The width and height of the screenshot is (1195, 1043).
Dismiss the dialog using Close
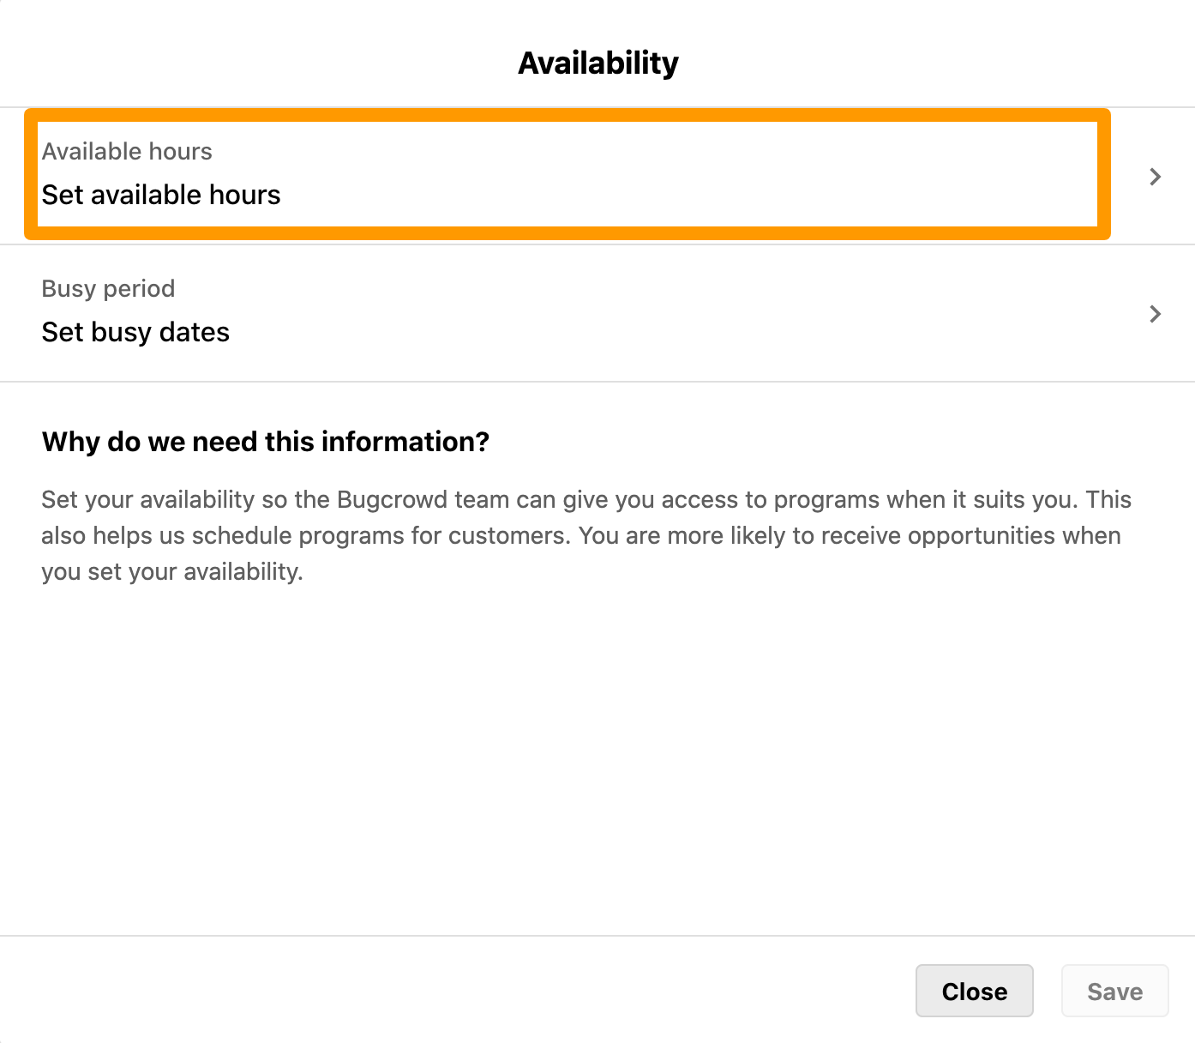tap(974, 991)
